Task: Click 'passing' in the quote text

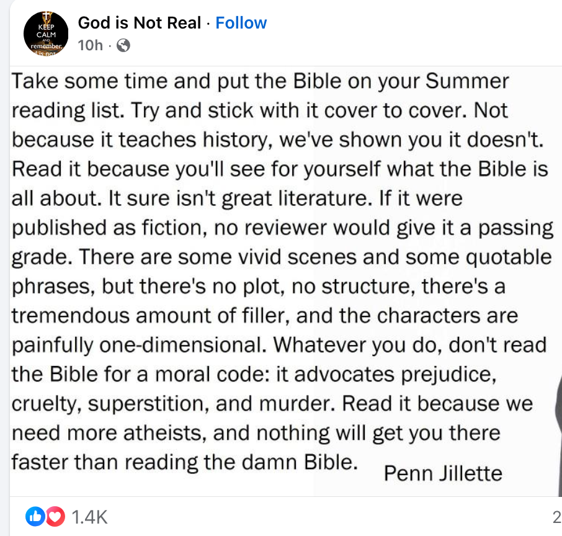Action: click(516, 228)
